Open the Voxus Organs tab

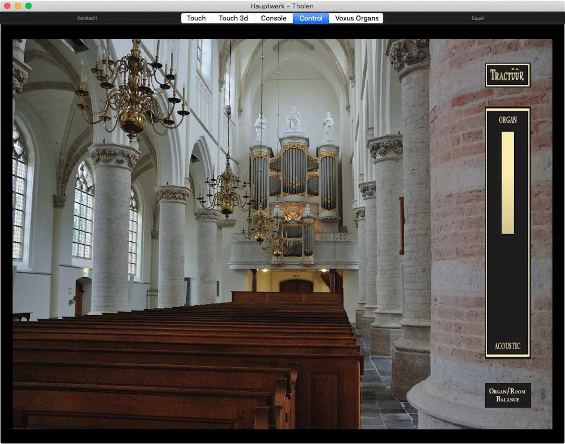[x=356, y=18]
